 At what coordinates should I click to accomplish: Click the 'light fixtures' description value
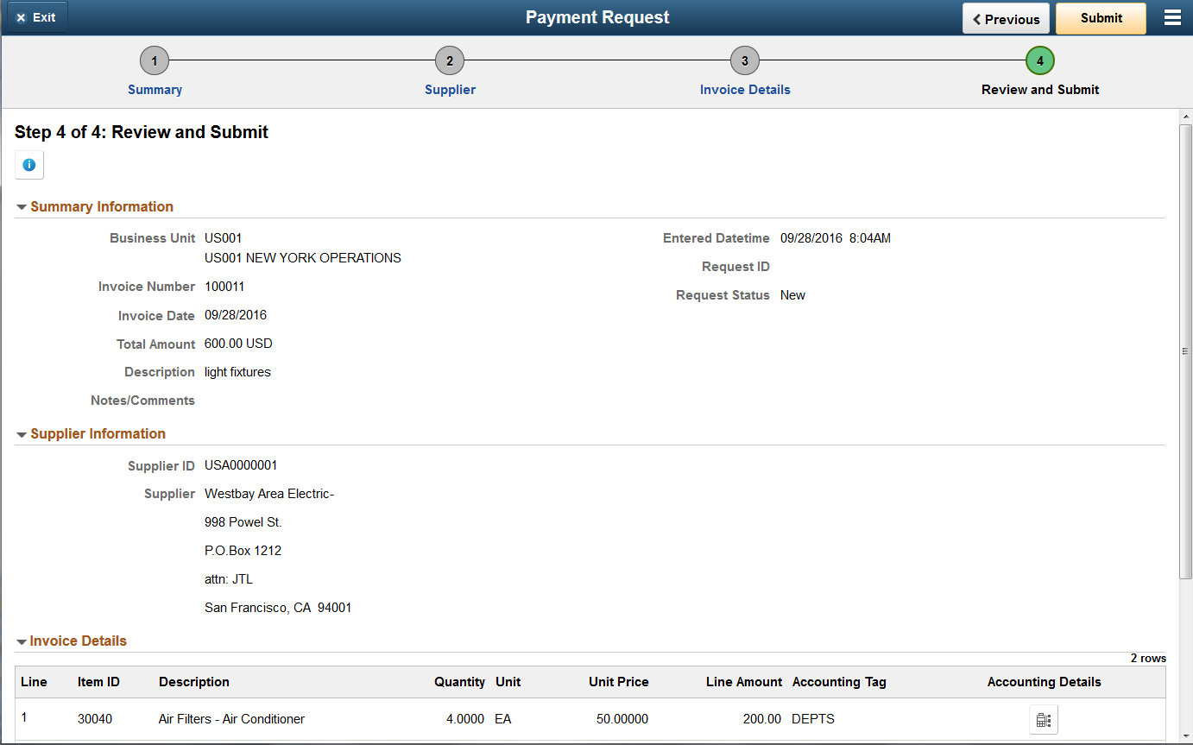point(237,372)
